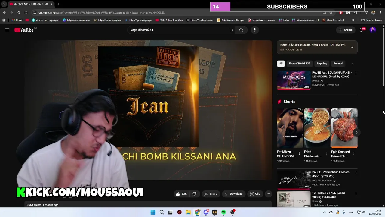Screen dimensions: 385x217
Task: Select the Related filter chip
Action: (x=338, y=64)
